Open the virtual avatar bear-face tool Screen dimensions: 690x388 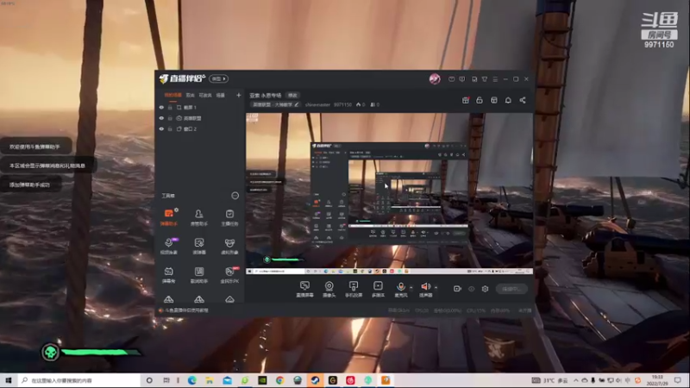click(229, 246)
